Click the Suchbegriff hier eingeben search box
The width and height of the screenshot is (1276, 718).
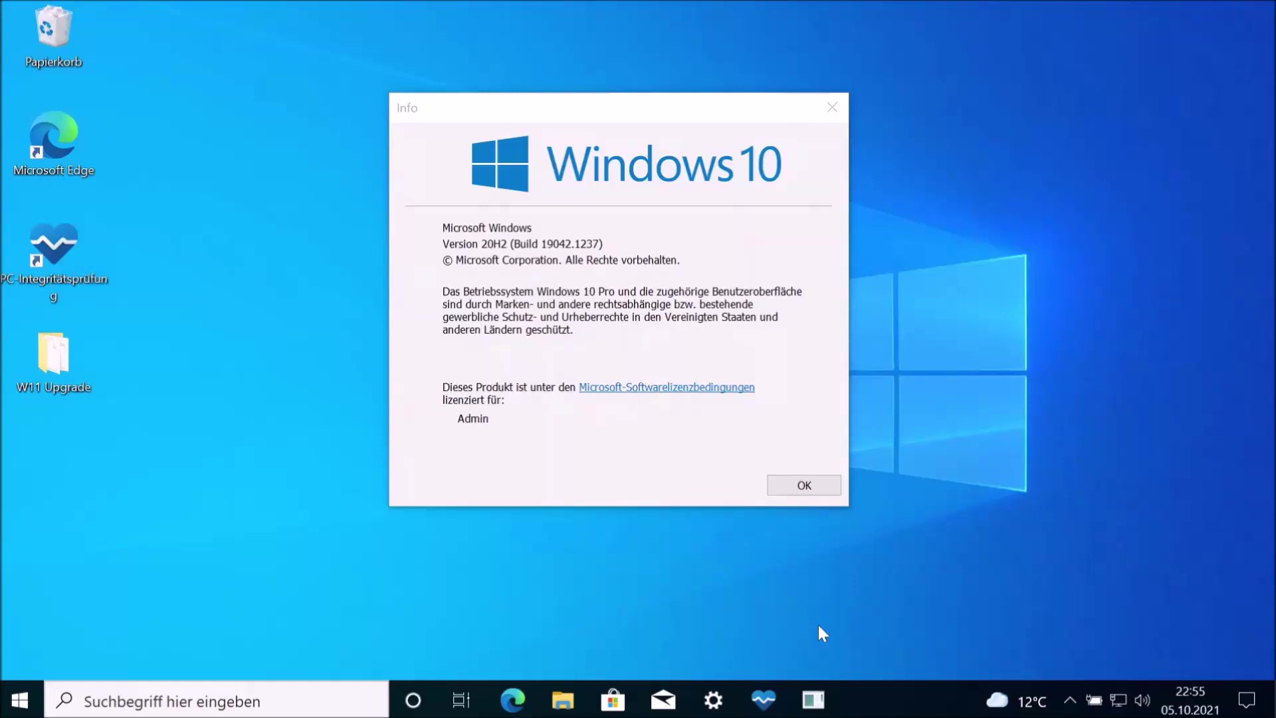pyautogui.click(x=216, y=701)
